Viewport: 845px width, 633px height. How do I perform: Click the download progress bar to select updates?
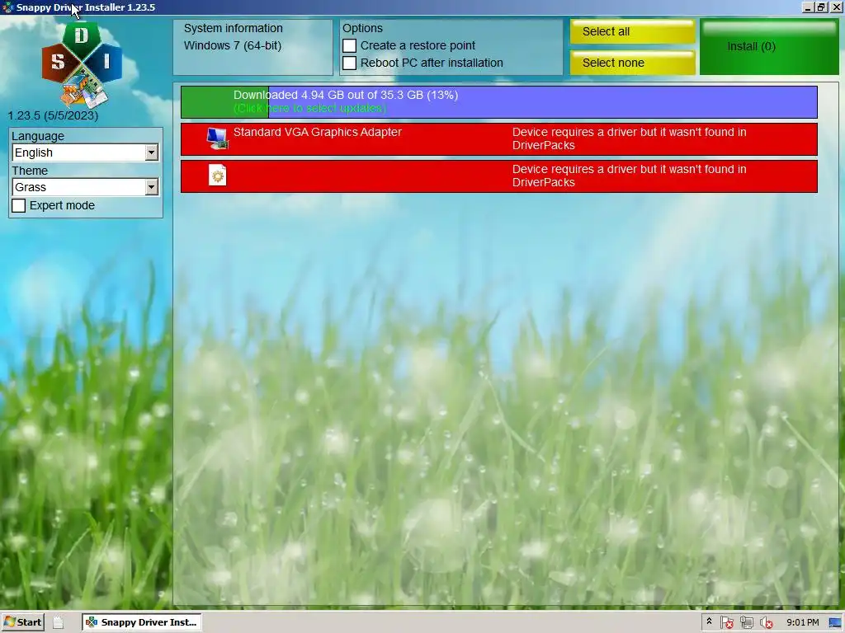tap(499, 101)
